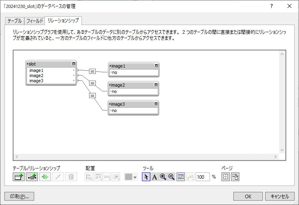Image resolution: width=299 pixels, height=205 pixels.
Task: Click the キャンセル button
Action: [280, 196]
